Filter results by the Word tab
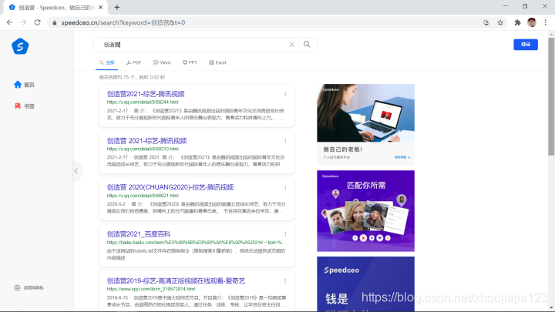The width and height of the screenshot is (555, 312). click(x=162, y=62)
